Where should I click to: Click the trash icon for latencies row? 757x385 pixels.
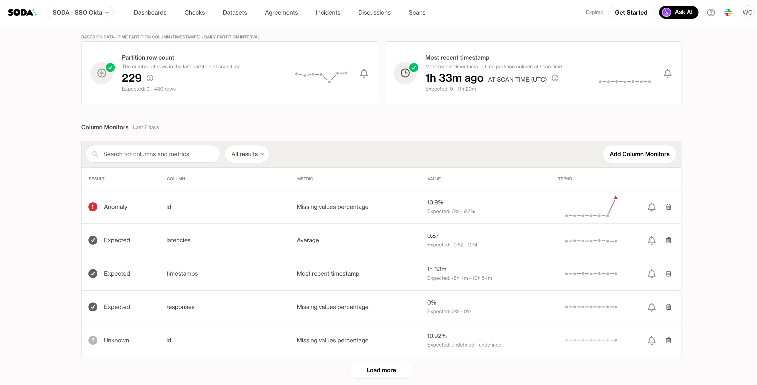click(669, 240)
